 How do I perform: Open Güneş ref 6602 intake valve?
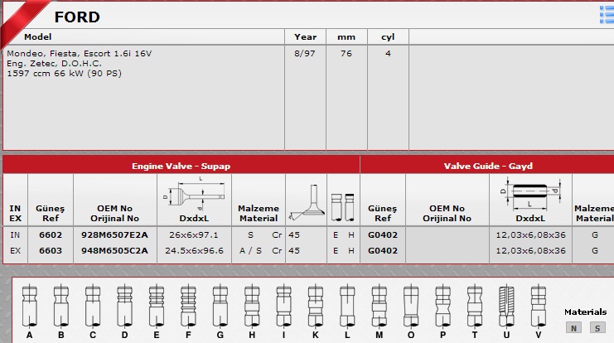[x=51, y=235]
